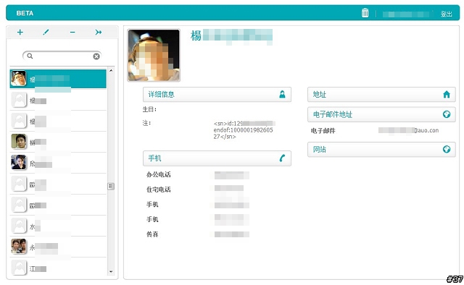Expand the 网站 section header

[381, 150]
